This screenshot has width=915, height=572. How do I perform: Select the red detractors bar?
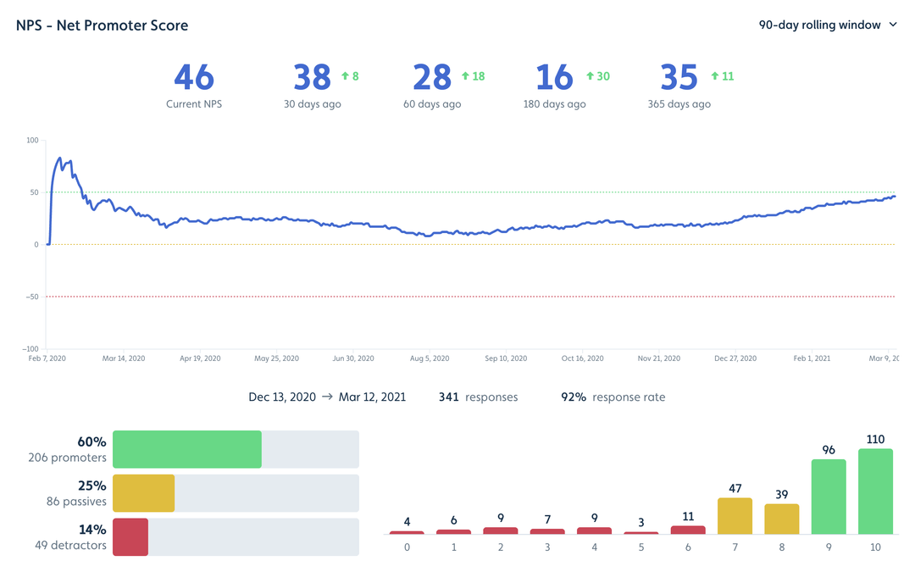(131, 536)
